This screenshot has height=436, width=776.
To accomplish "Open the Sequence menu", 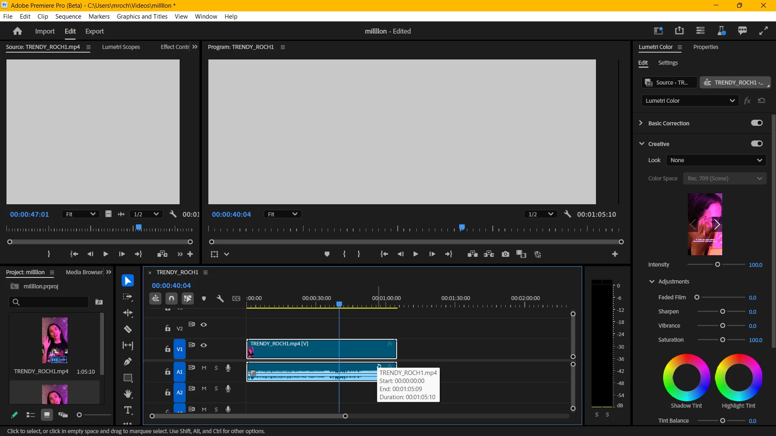I will [x=68, y=17].
